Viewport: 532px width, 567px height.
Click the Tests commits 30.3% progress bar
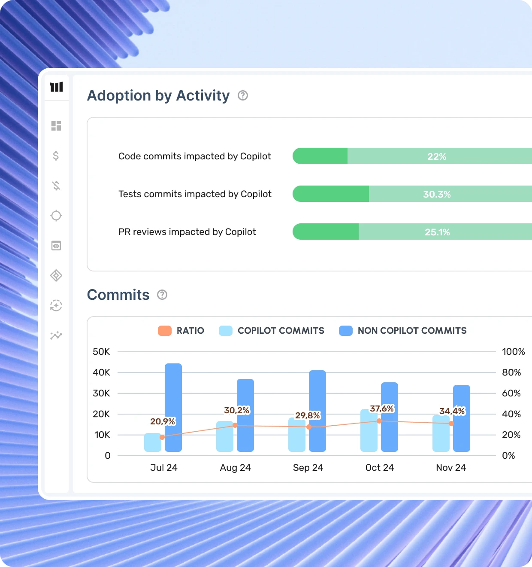(412, 194)
